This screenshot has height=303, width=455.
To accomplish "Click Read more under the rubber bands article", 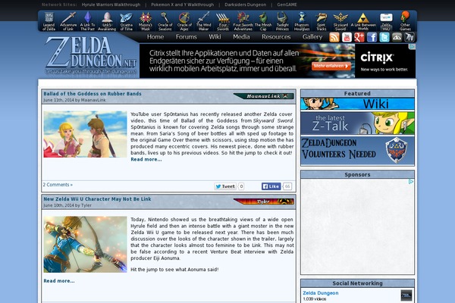I will tap(146, 159).
